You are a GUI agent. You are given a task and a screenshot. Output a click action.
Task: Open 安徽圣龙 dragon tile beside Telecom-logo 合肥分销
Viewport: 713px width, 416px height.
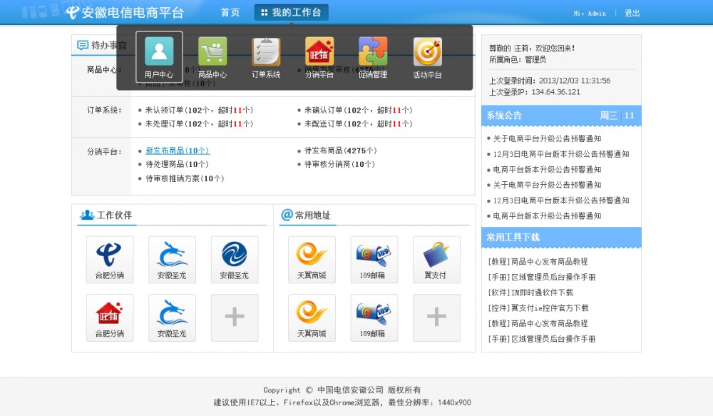click(x=172, y=260)
